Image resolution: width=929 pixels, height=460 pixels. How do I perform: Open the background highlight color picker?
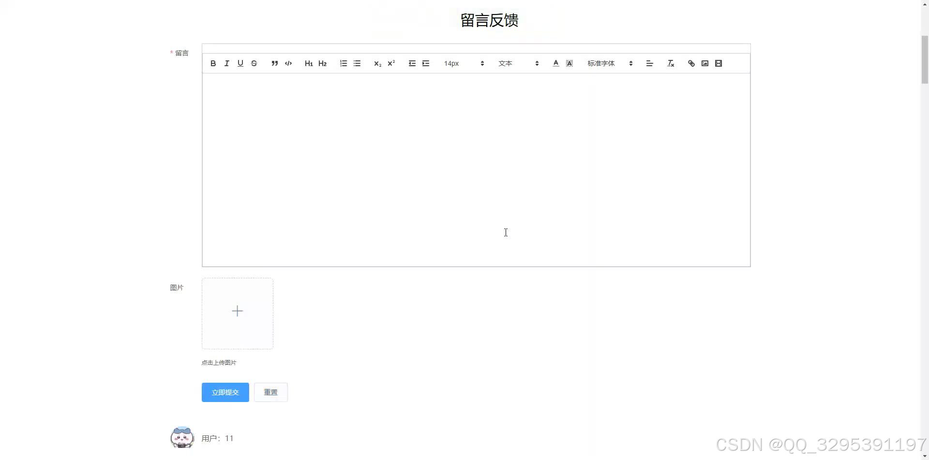tap(569, 63)
